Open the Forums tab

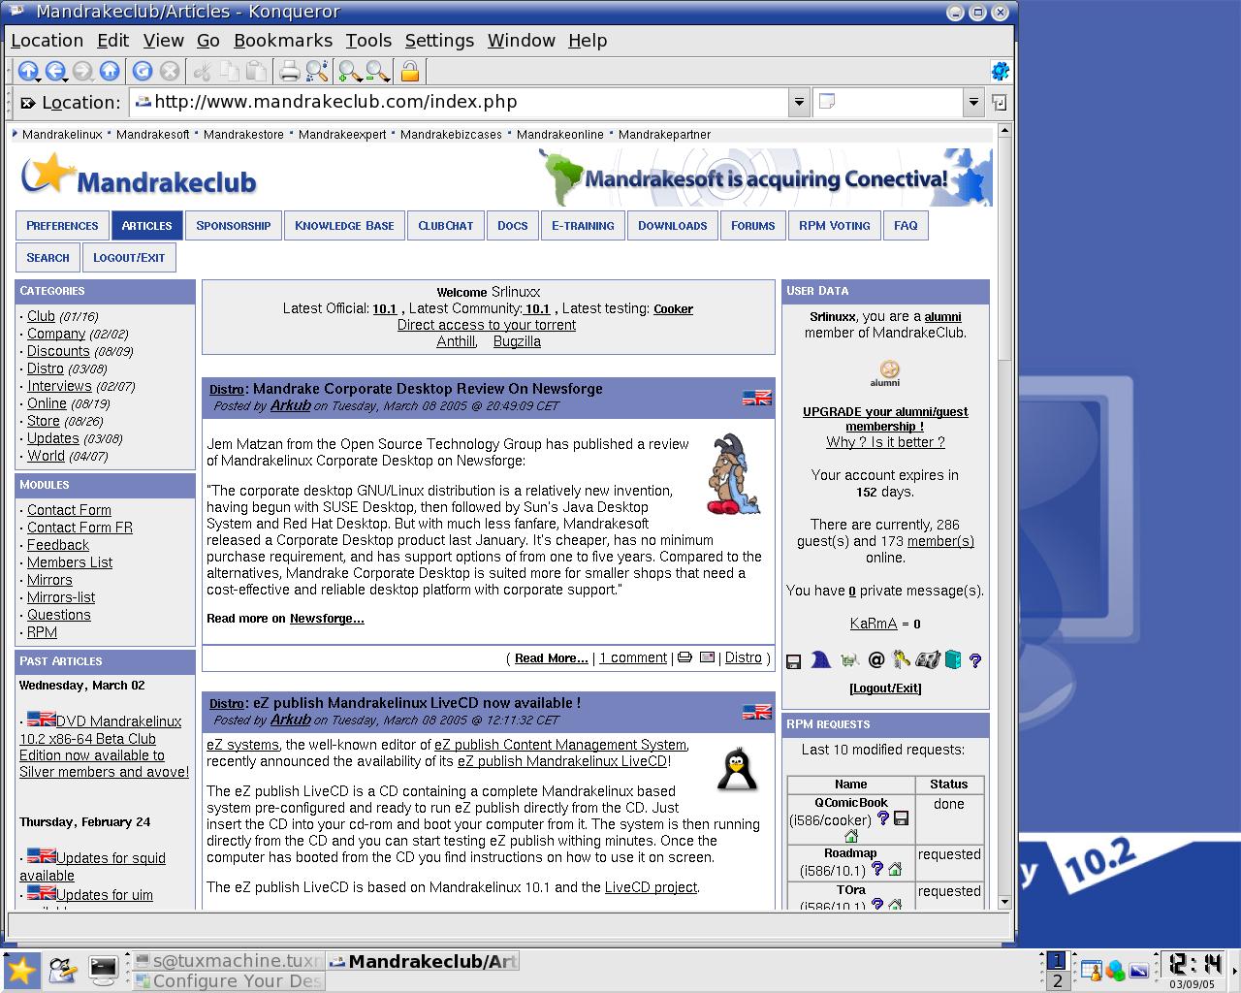coord(753,226)
